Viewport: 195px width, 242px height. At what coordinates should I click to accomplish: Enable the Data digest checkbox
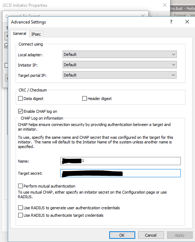coord(20,99)
